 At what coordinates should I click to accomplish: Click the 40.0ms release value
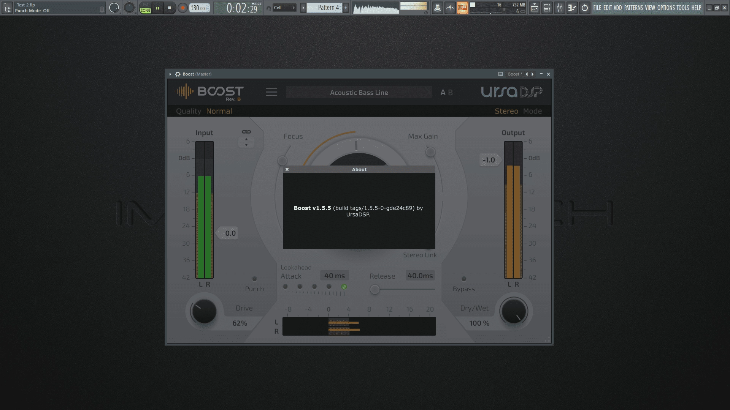point(420,276)
